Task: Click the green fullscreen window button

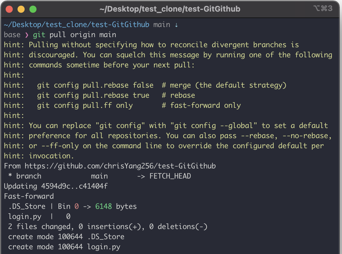Action: [x=33, y=10]
